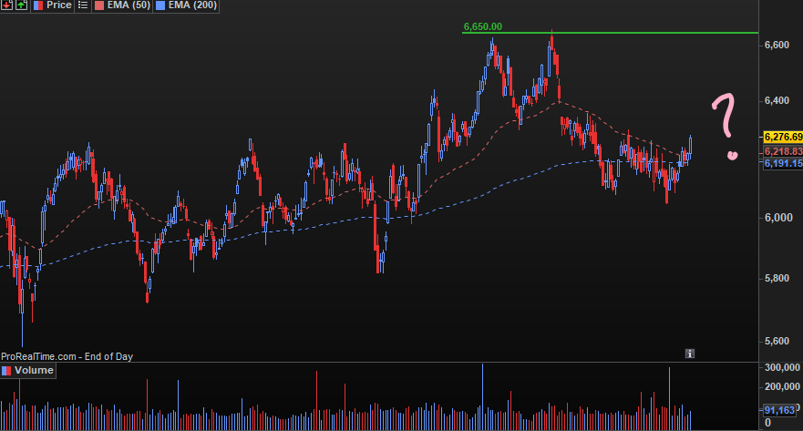Open the Price settings label
Screen dimensions: 803x431
(59, 5)
